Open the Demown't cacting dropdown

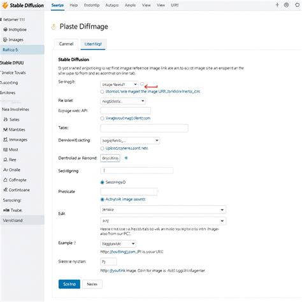click(x=130, y=140)
